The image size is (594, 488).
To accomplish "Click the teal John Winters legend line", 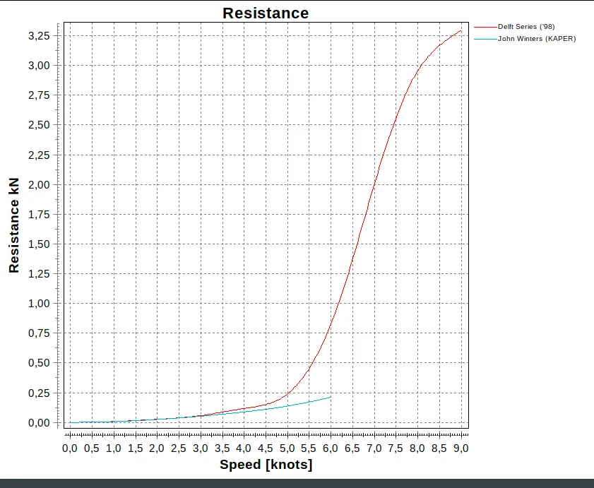I will coord(485,39).
